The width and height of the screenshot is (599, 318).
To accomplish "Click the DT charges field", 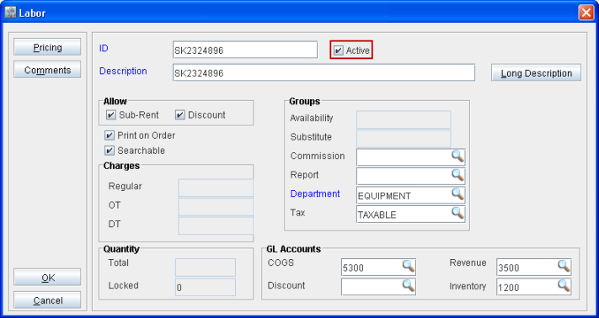I will (x=216, y=225).
